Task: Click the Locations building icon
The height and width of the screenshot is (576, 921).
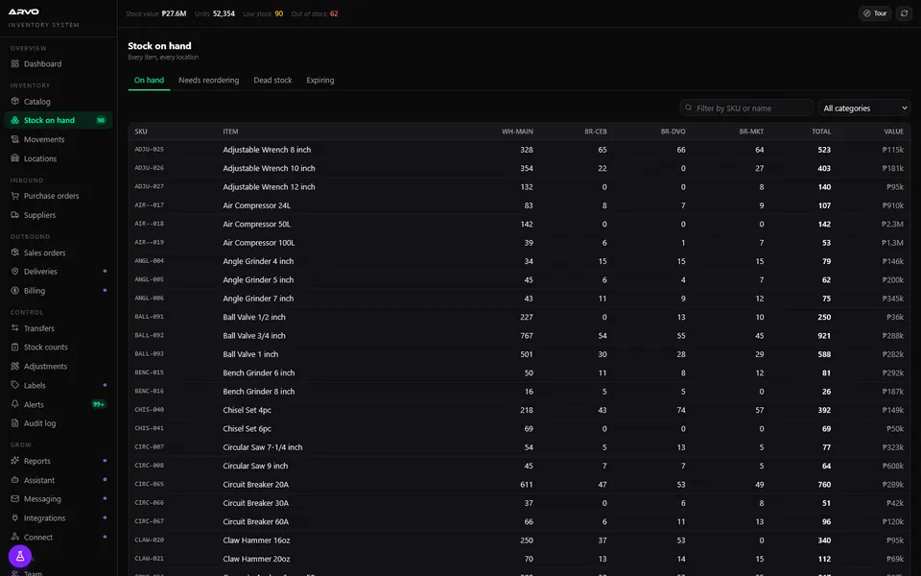Action: click(x=15, y=158)
